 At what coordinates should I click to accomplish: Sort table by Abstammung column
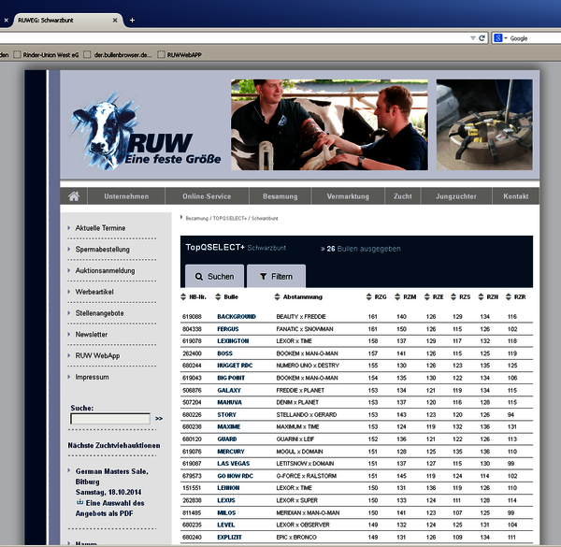point(298,297)
